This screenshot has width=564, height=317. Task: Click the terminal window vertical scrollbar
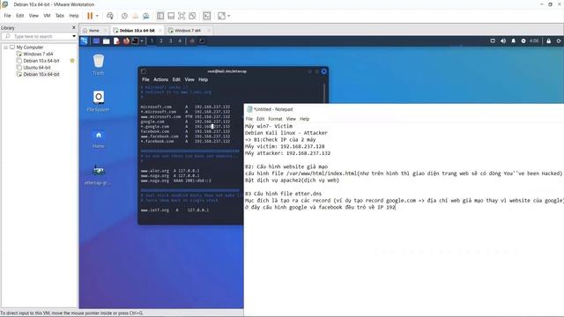pyautogui.click(x=324, y=94)
